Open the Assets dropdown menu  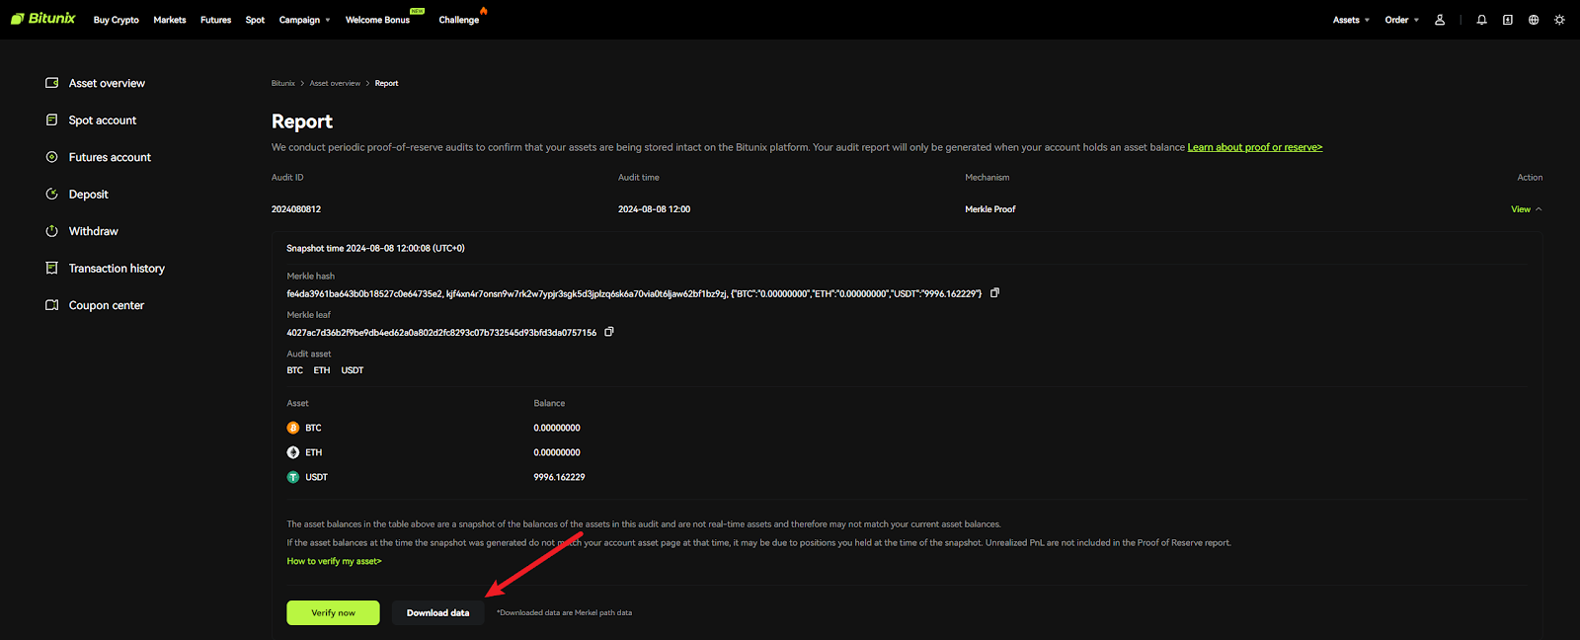(1351, 20)
